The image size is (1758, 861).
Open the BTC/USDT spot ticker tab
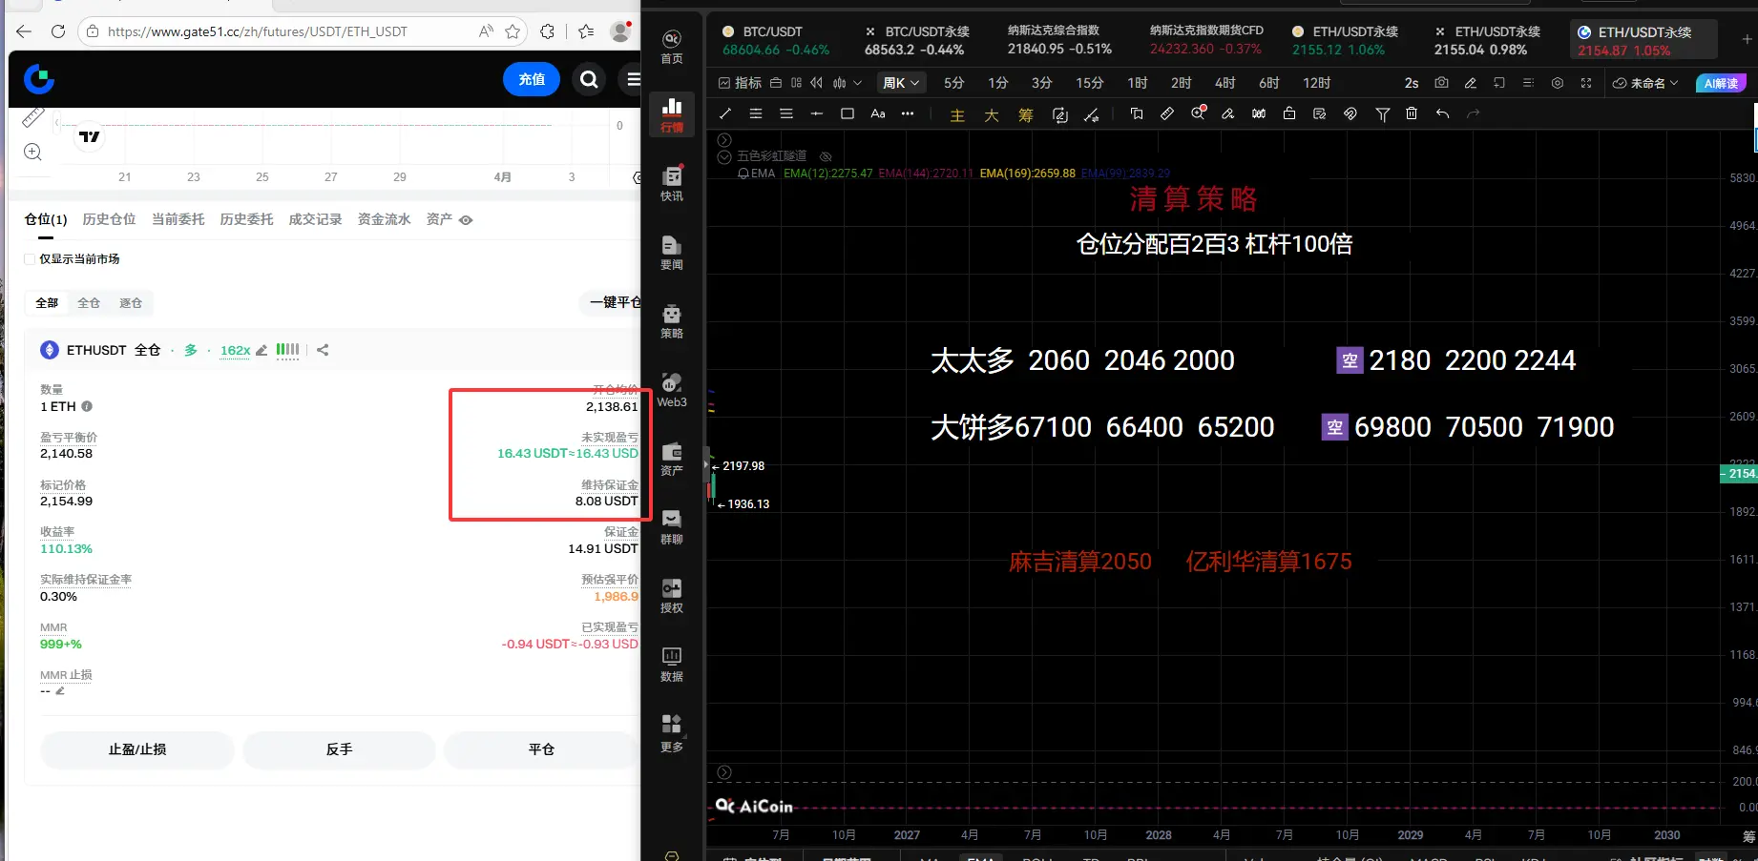point(776,40)
